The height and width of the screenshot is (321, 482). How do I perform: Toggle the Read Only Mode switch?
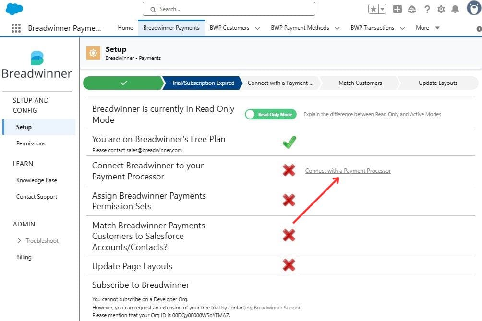(x=271, y=115)
